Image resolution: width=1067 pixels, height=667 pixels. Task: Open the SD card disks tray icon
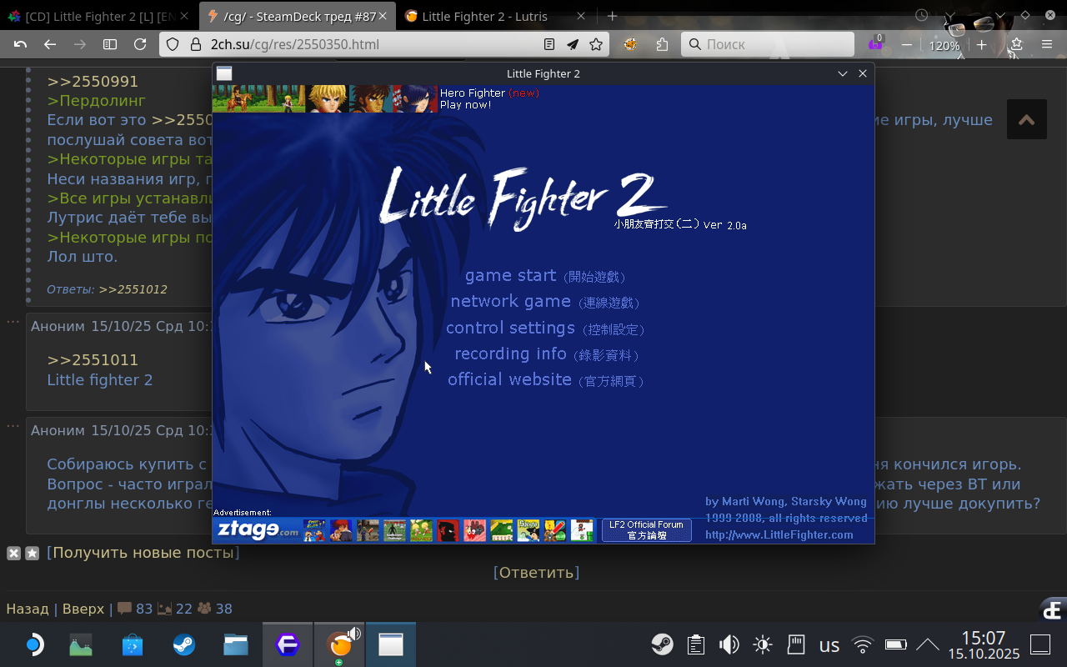[x=796, y=644]
